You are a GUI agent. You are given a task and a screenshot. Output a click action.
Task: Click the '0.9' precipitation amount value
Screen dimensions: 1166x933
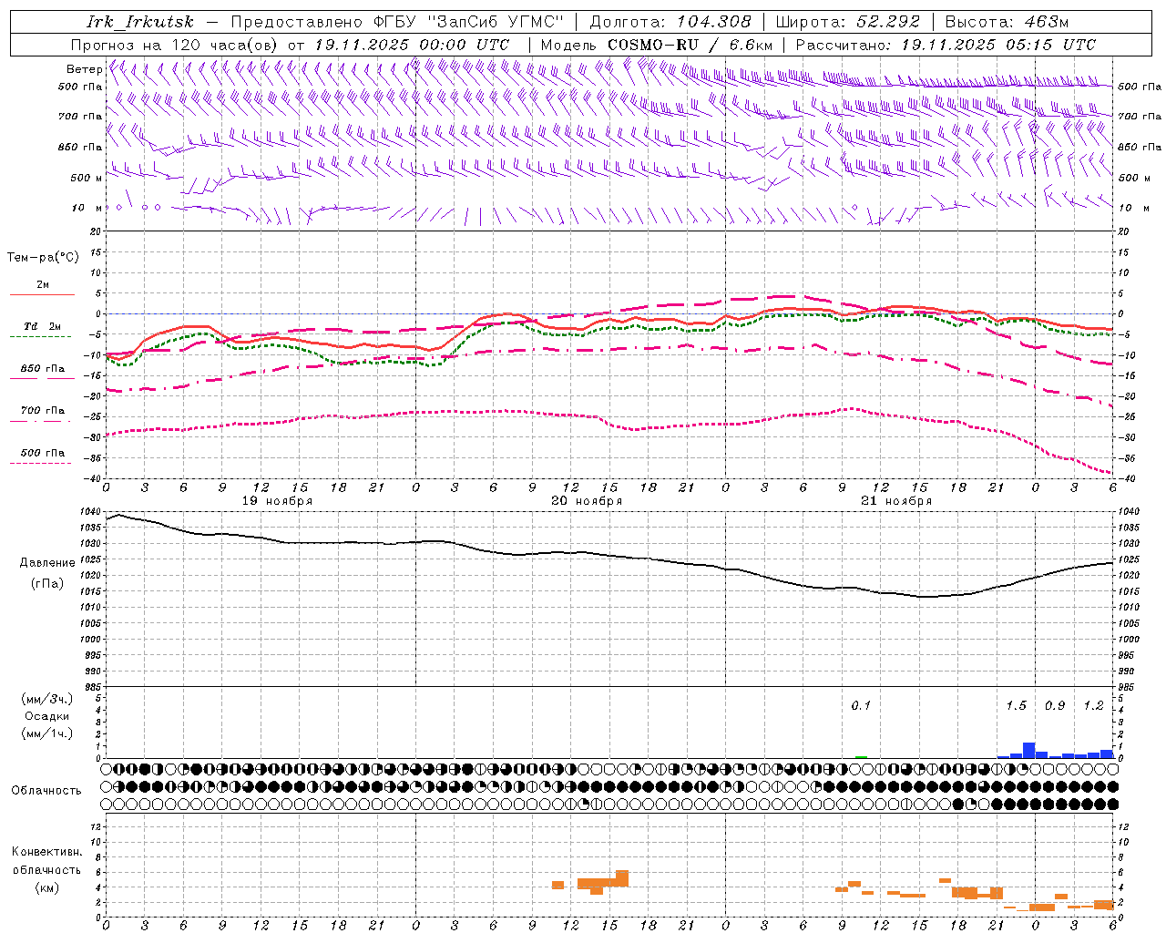1055,705
